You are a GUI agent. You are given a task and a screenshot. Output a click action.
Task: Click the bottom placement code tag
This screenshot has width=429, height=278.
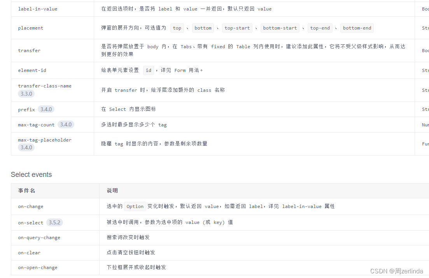click(203, 28)
